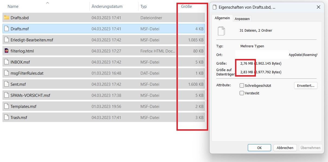Click the 31 Dateien, 2 Ordner text
This screenshot has width=328, height=162.
point(256,30)
